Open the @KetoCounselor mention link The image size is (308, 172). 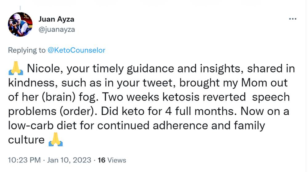tap(76, 50)
